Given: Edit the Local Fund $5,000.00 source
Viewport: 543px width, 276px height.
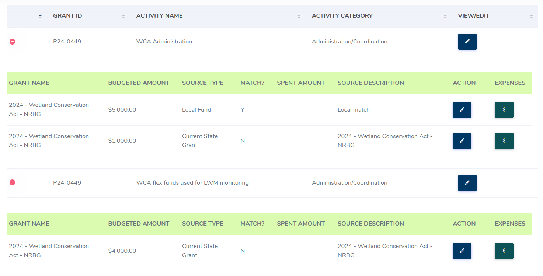Looking at the screenshot, I should point(462,110).
